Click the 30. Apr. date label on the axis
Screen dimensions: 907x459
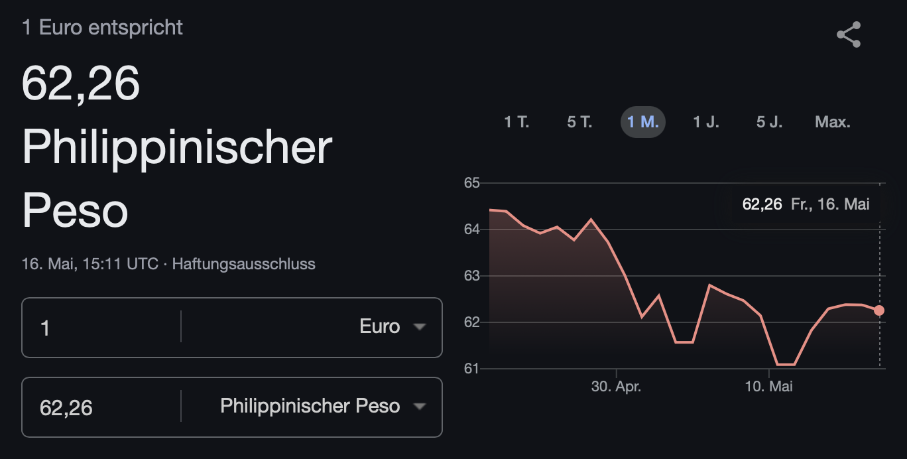click(x=616, y=386)
